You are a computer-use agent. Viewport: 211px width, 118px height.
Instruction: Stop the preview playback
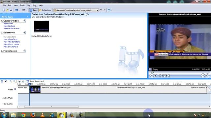156,76
